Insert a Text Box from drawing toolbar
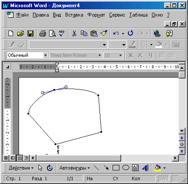The image size is (188, 184). [135, 168]
